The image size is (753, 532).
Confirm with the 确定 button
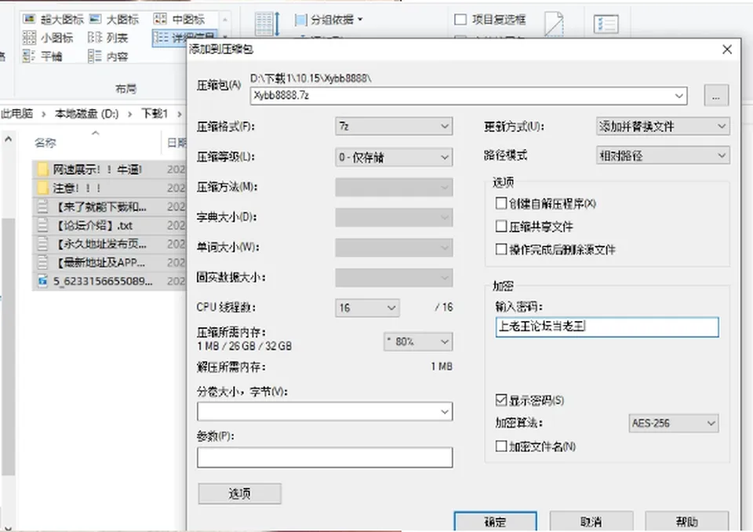click(495, 522)
